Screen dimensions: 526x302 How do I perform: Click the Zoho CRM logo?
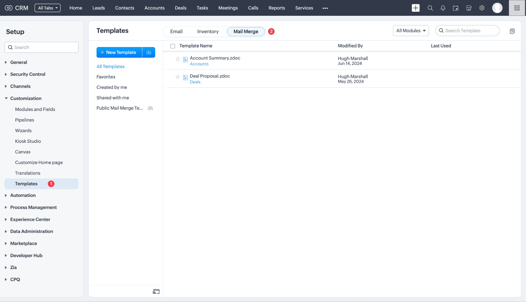[x=16, y=8]
